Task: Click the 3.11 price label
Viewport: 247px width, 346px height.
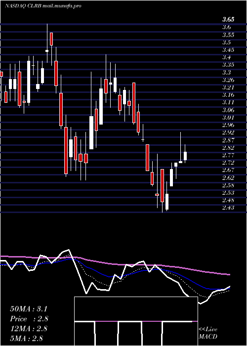Action: pos(228,102)
